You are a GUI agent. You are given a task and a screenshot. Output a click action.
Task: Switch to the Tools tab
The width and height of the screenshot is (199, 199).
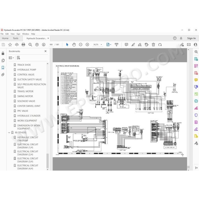click(x=16, y=38)
